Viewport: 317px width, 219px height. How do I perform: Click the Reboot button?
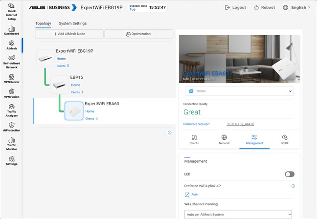point(265,7)
